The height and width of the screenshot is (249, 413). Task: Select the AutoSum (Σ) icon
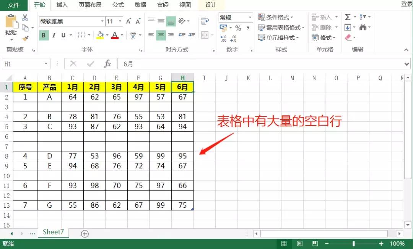coord(348,17)
